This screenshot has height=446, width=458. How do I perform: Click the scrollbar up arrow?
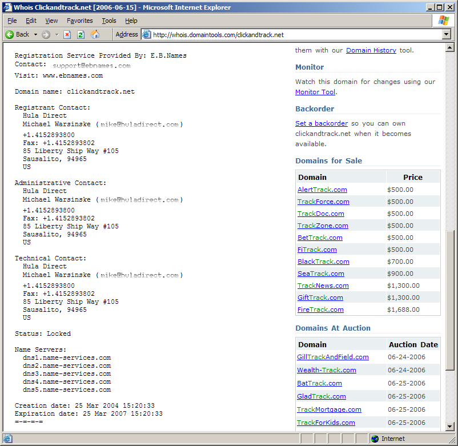tap(449, 47)
